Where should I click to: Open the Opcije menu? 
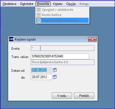click(x=71, y=4)
